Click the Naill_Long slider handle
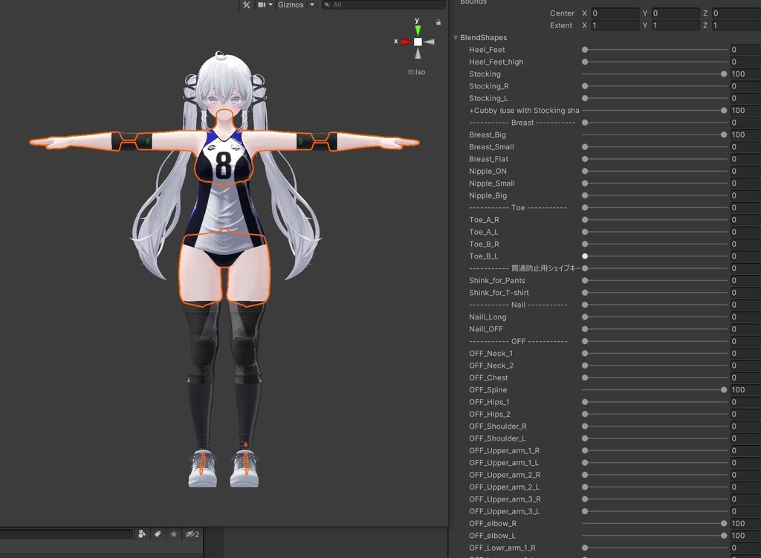 (x=585, y=317)
